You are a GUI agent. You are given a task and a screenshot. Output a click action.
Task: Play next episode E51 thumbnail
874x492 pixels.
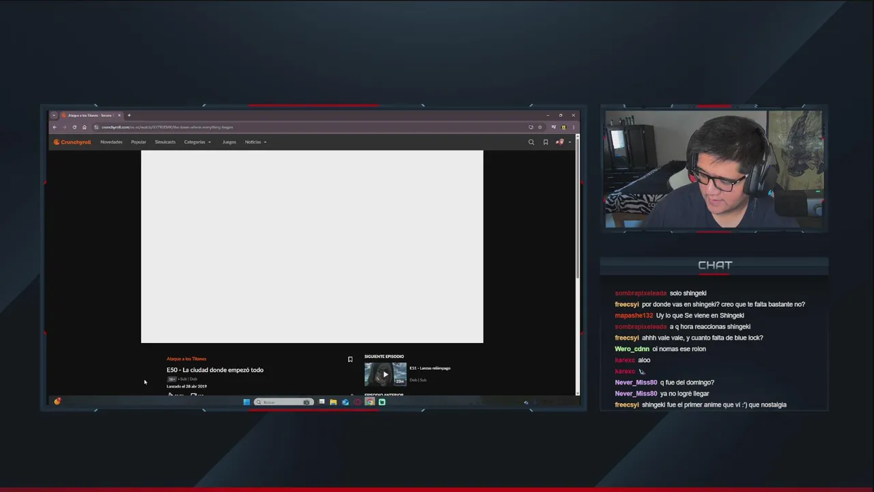(385, 374)
